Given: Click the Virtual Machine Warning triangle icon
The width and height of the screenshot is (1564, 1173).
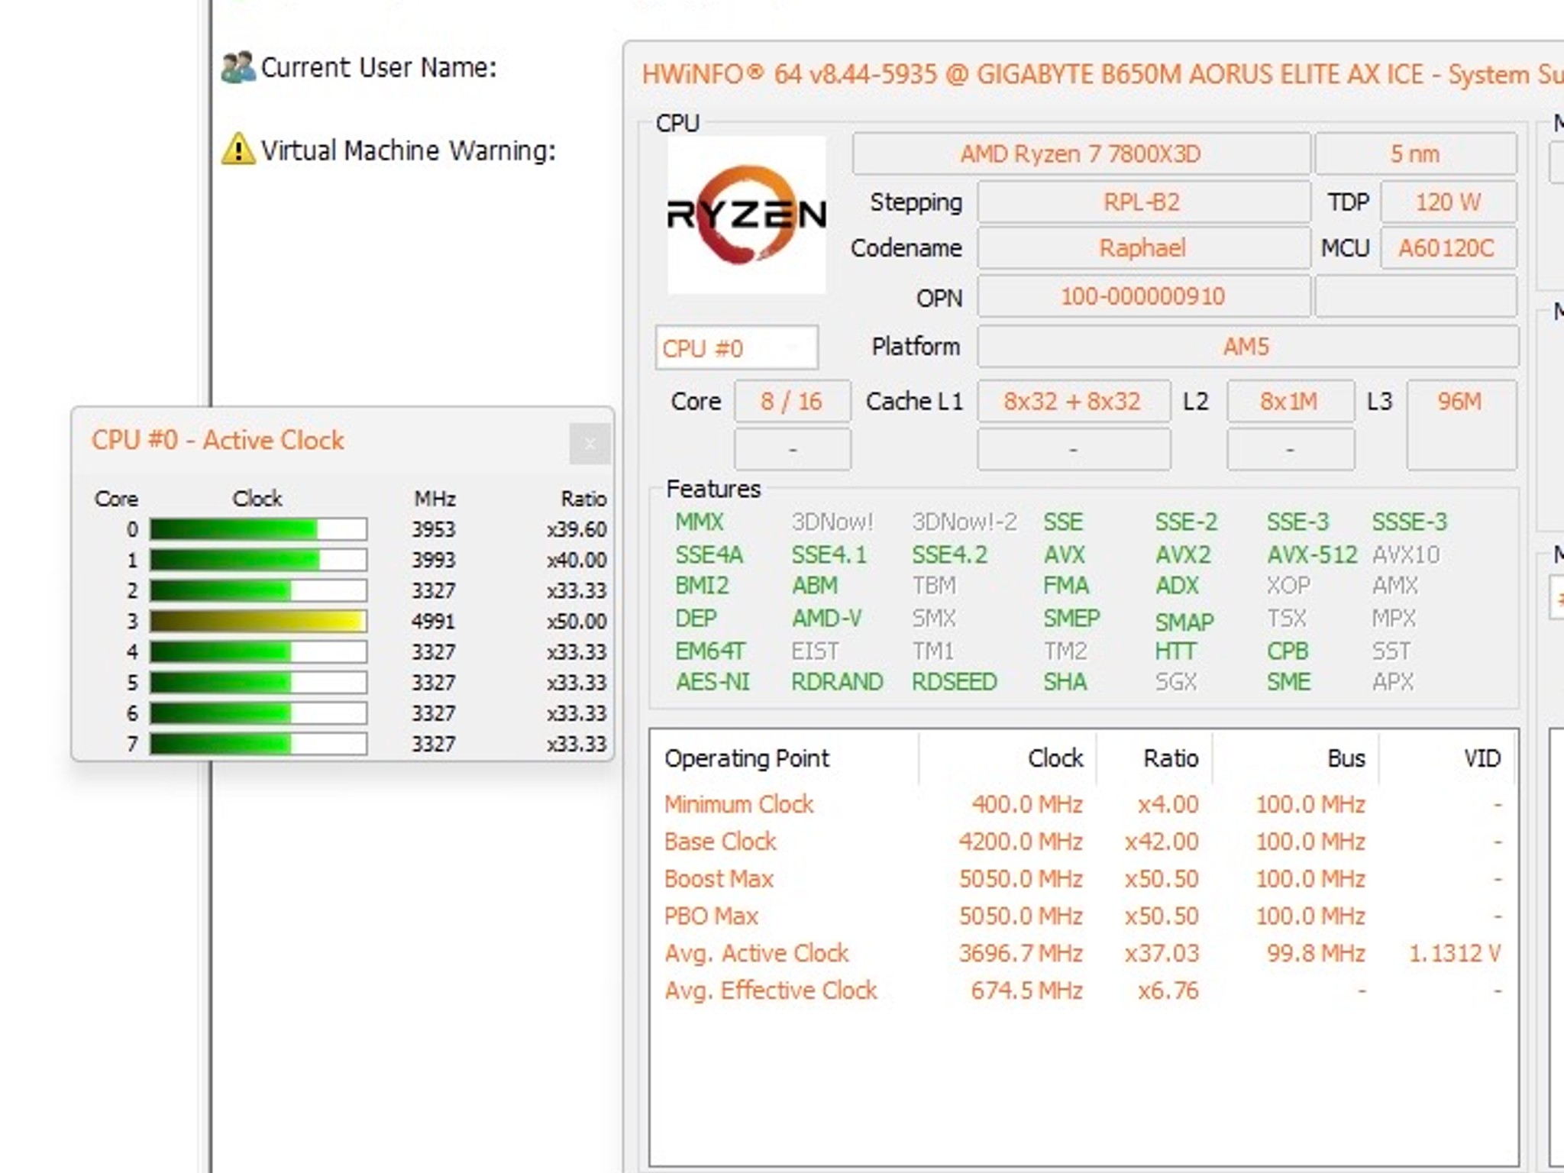Looking at the screenshot, I should point(238,149).
